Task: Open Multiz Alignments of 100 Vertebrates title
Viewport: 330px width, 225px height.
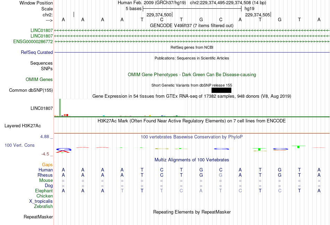Action: (x=192, y=160)
